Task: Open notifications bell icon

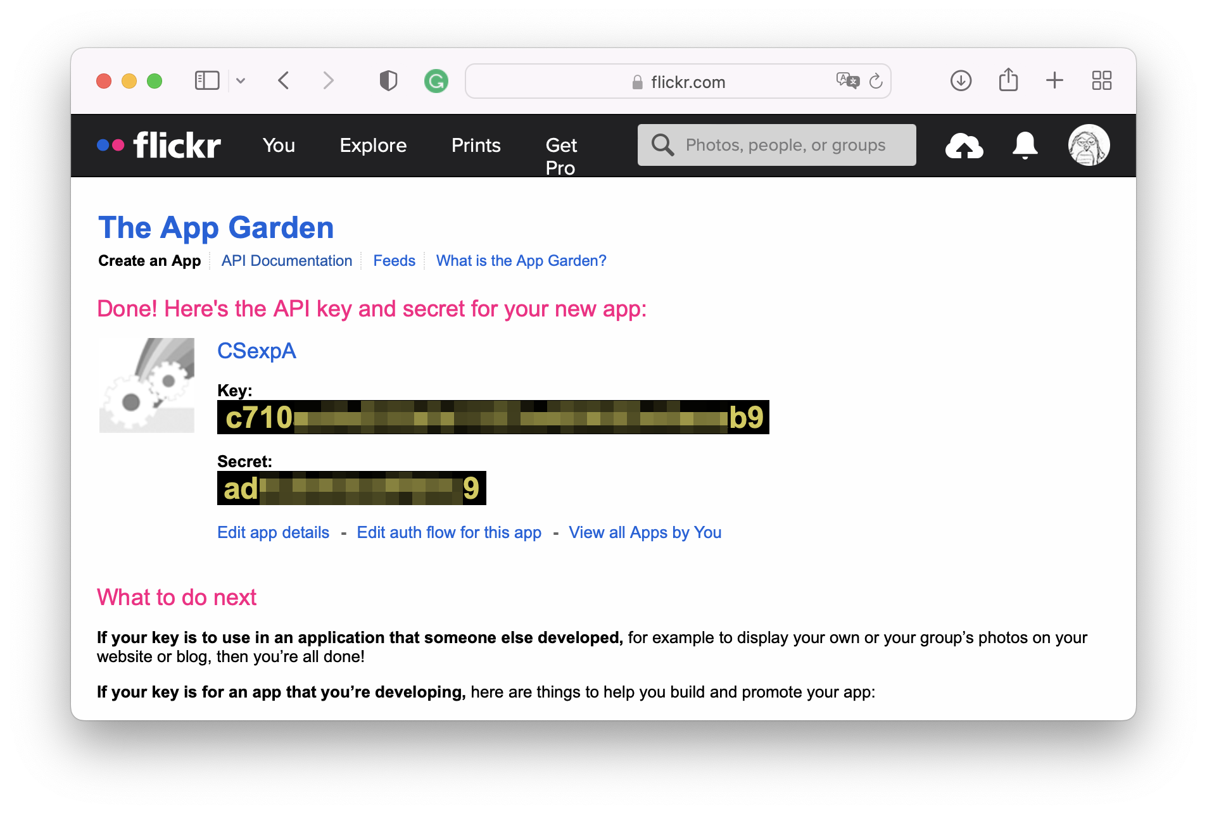Action: 1025,146
